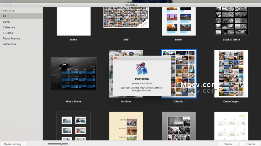261x146 pixels.
Task: Select the 365 template thumbnail
Action: [126, 17]
